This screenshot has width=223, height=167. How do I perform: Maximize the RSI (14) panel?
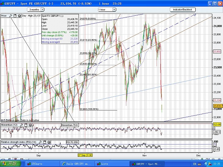[x=45, y=142]
